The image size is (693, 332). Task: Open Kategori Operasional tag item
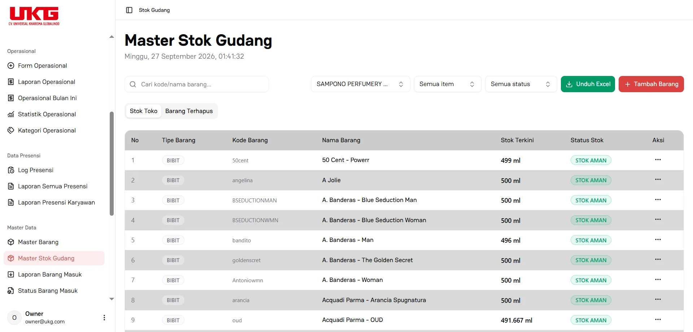[54, 130]
